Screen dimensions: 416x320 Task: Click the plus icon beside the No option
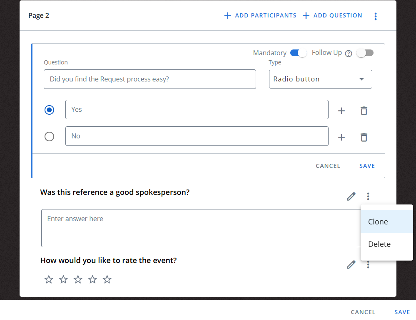341,138
